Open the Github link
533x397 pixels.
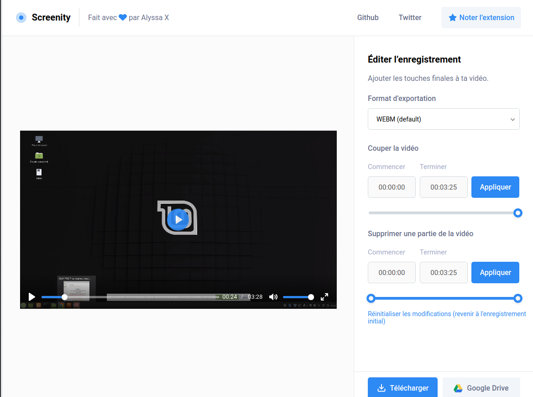pos(368,17)
